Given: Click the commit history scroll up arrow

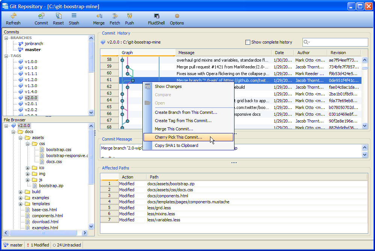Looking at the screenshot, I should pos(364,60).
